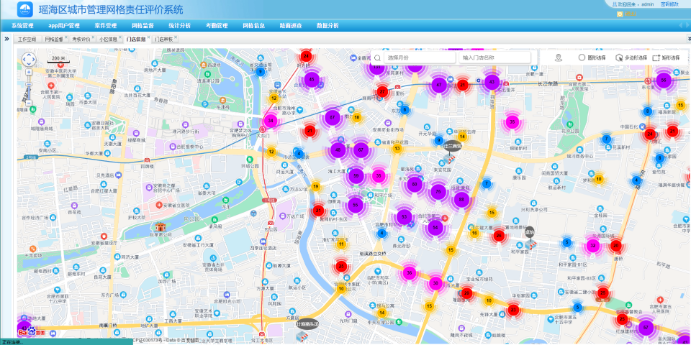Click the map pan control compass
Image resolution: width=691 pixels, height=345 pixels.
point(29,60)
